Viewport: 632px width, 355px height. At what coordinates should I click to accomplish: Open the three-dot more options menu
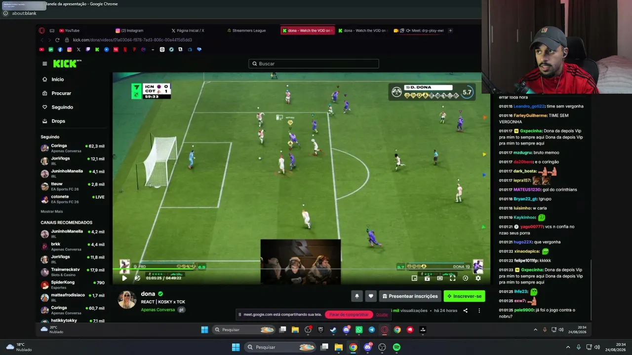point(479,311)
